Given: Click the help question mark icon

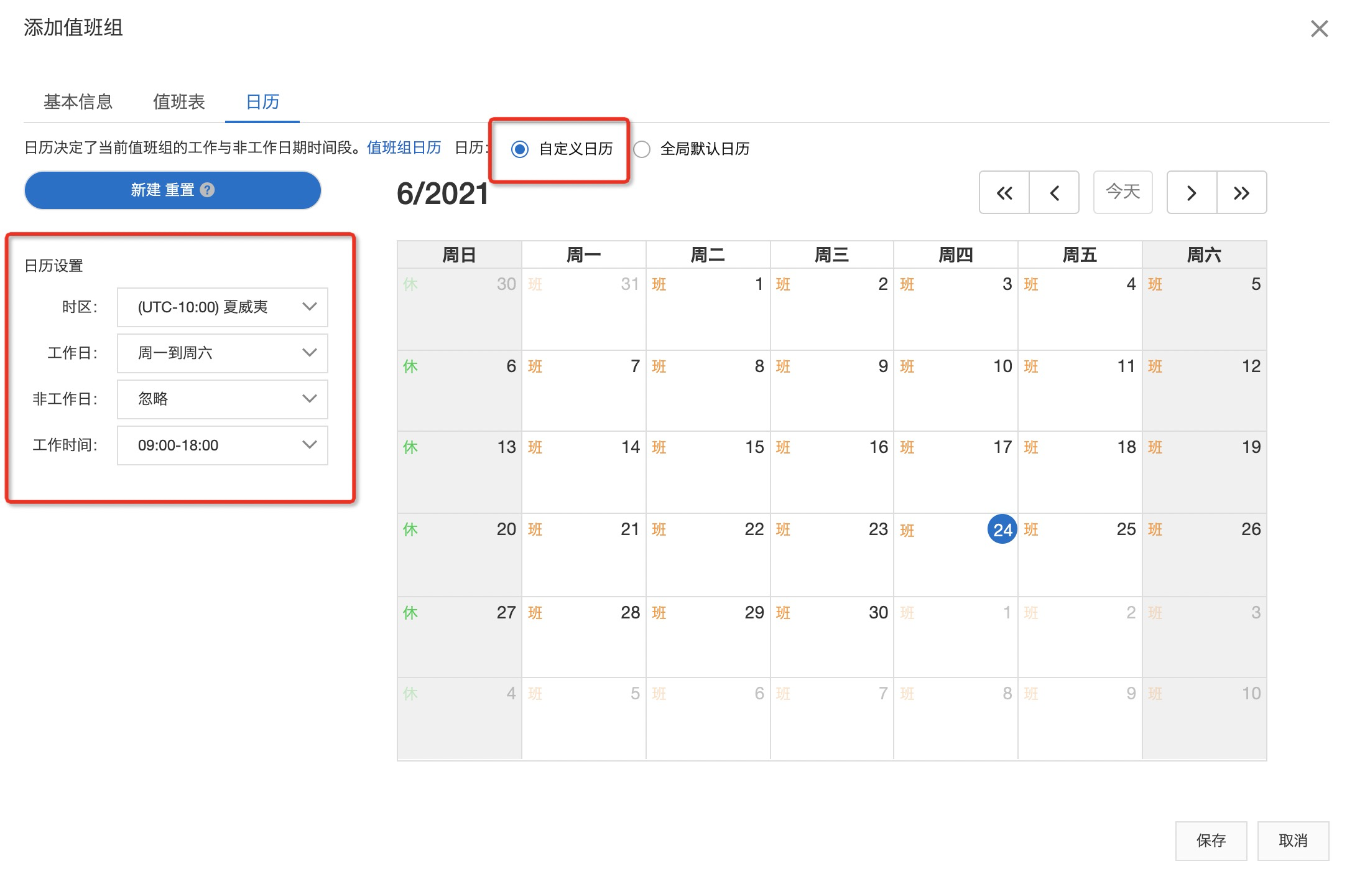Looking at the screenshot, I should [x=208, y=190].
